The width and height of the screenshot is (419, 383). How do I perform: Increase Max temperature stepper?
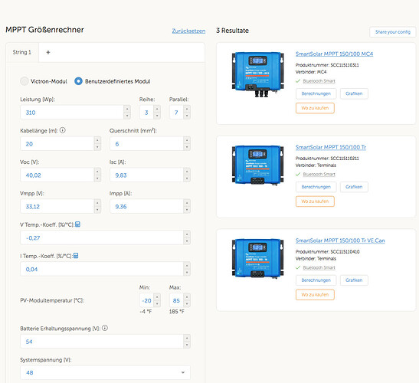click(187, 297)
